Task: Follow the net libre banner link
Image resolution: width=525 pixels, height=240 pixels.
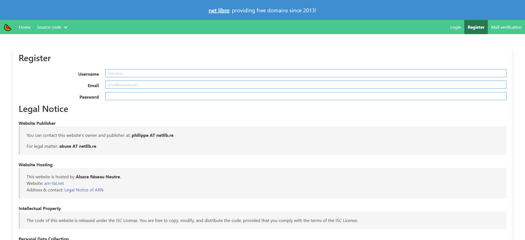Action: point(219,10)
